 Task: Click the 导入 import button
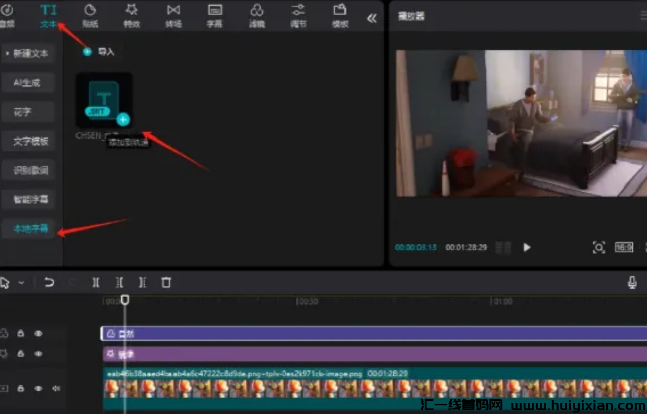click(100, 52)
